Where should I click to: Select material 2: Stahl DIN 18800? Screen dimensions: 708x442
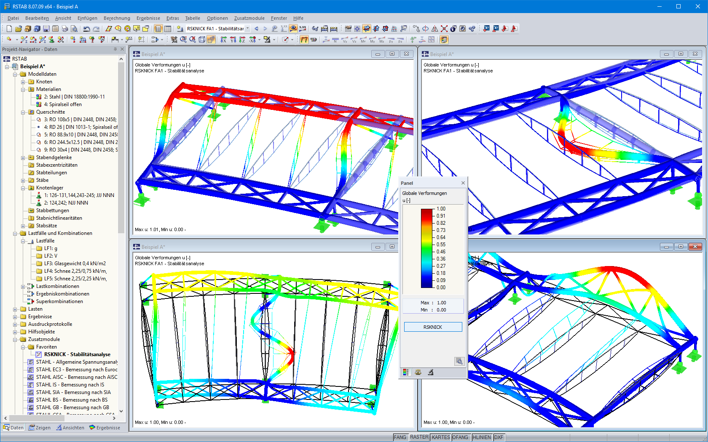74,97
